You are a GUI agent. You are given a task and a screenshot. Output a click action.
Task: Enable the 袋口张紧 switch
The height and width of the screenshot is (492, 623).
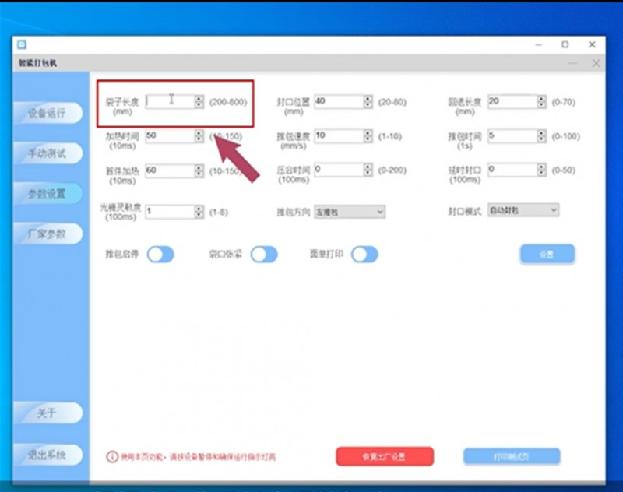click(265, 255)
